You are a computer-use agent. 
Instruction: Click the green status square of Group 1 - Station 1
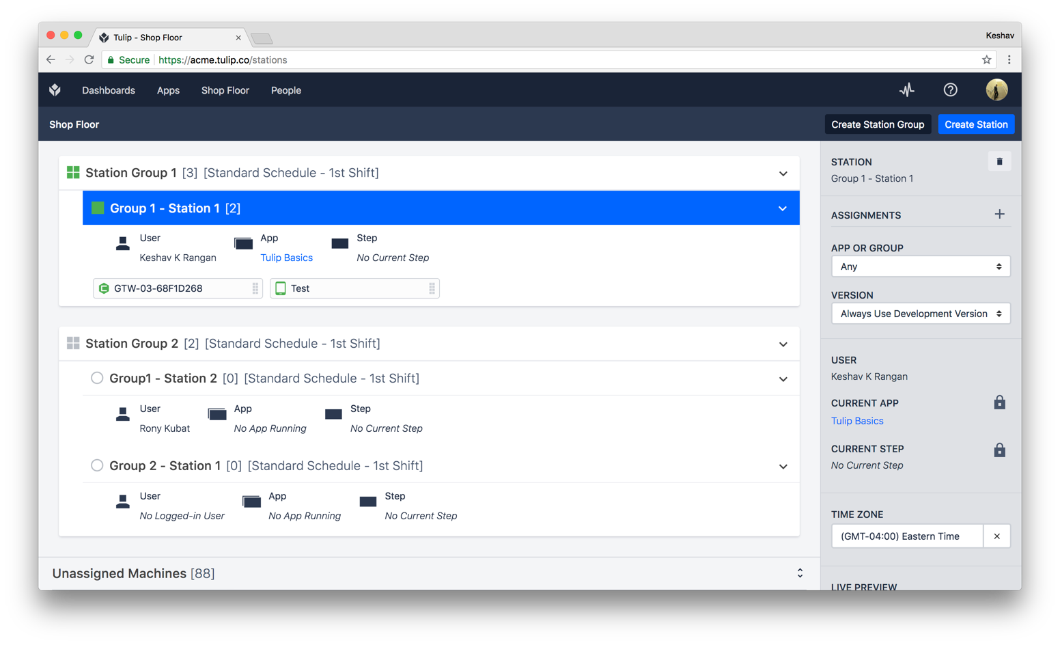pyautogui.click(x=98, y=208)
